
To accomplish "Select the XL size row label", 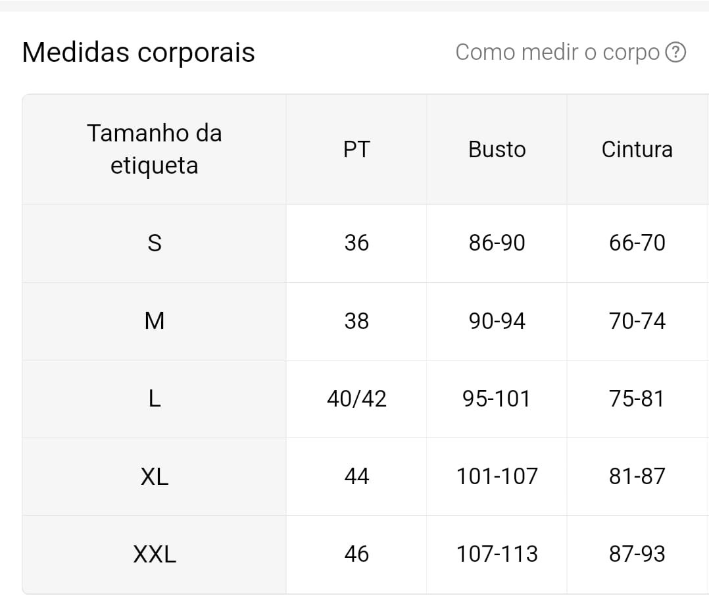I will tap(154, 477).
